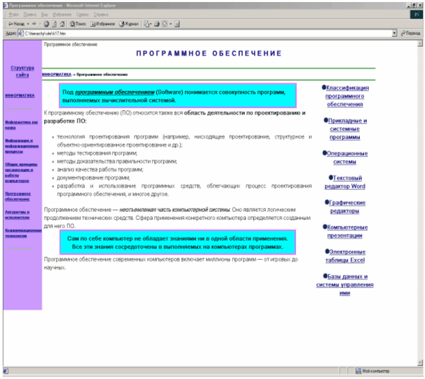
Task: Click the Stop loading toolbar icon
Action: click(47, 23)
